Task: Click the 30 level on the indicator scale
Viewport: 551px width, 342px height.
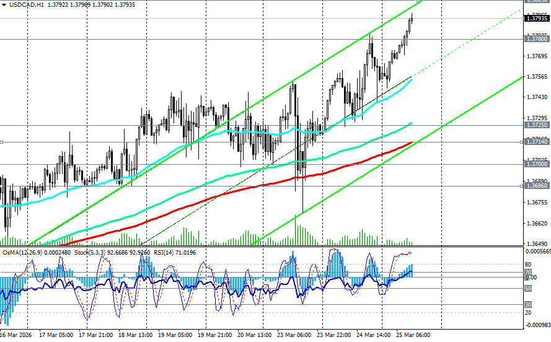Action: [528, 304]
